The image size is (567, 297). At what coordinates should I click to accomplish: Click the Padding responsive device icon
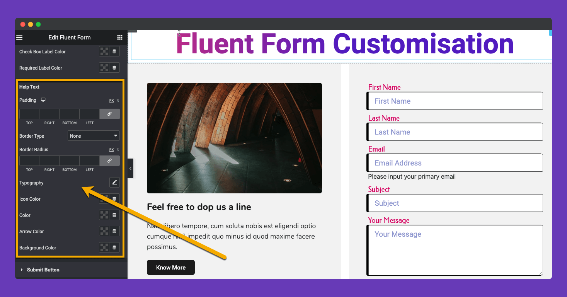tap(43, 100)
